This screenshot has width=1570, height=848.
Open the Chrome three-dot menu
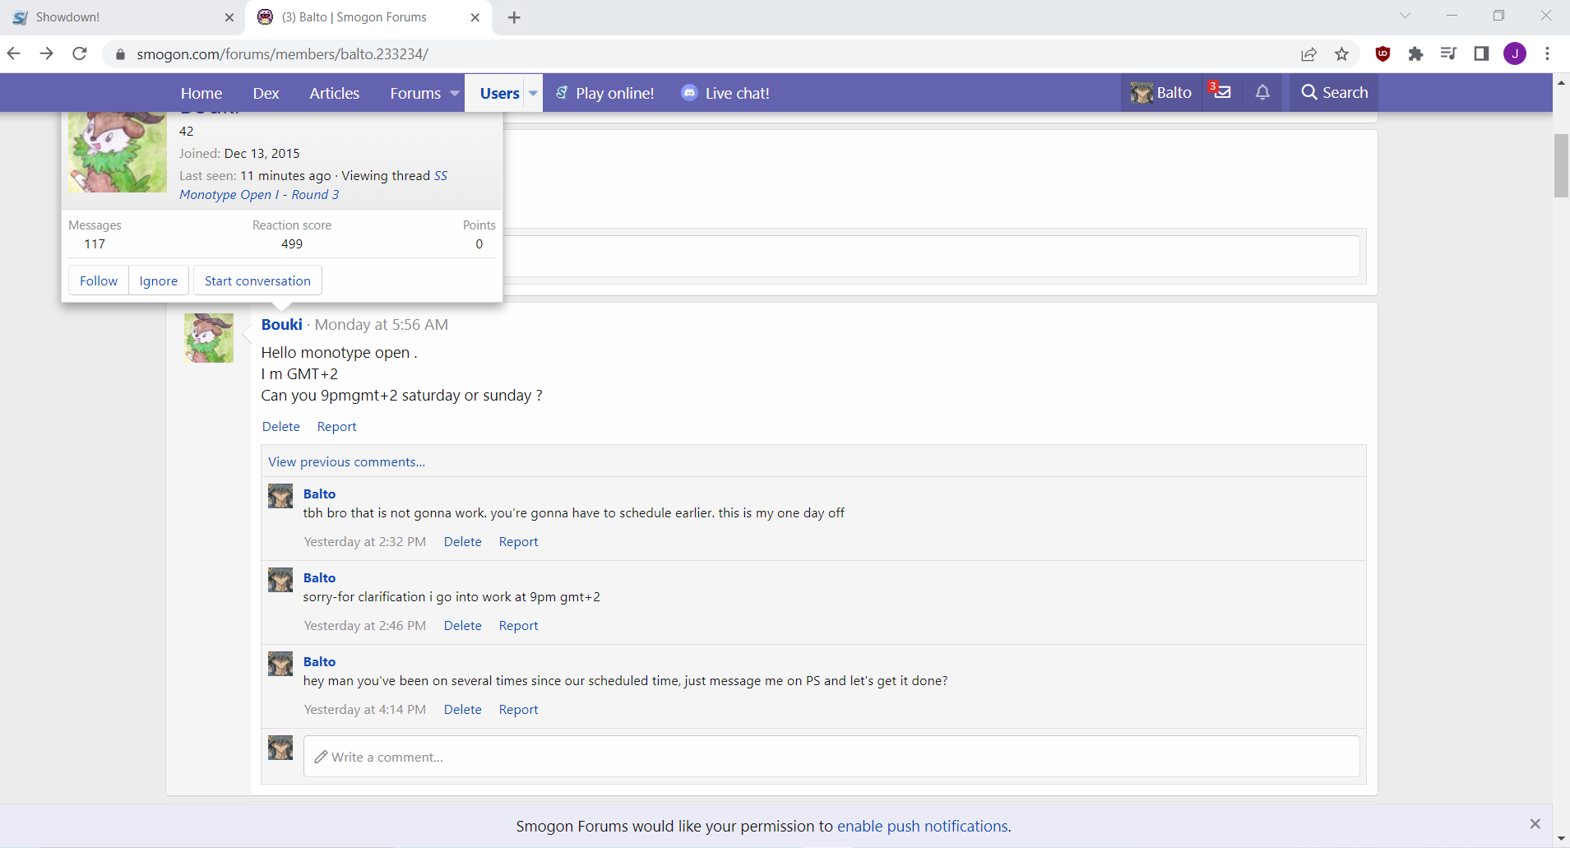1548,54
